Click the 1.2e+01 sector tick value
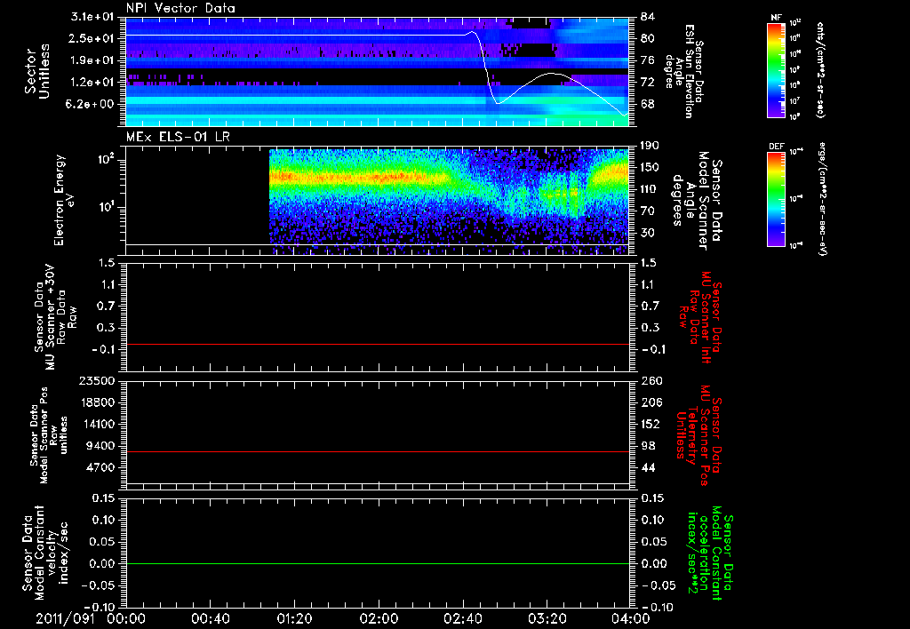This screenshot has height=629, width=910. point(92,83)
